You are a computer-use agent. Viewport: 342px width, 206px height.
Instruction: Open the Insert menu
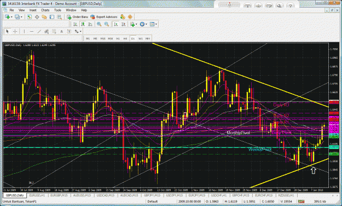click(x=33, y=10)
